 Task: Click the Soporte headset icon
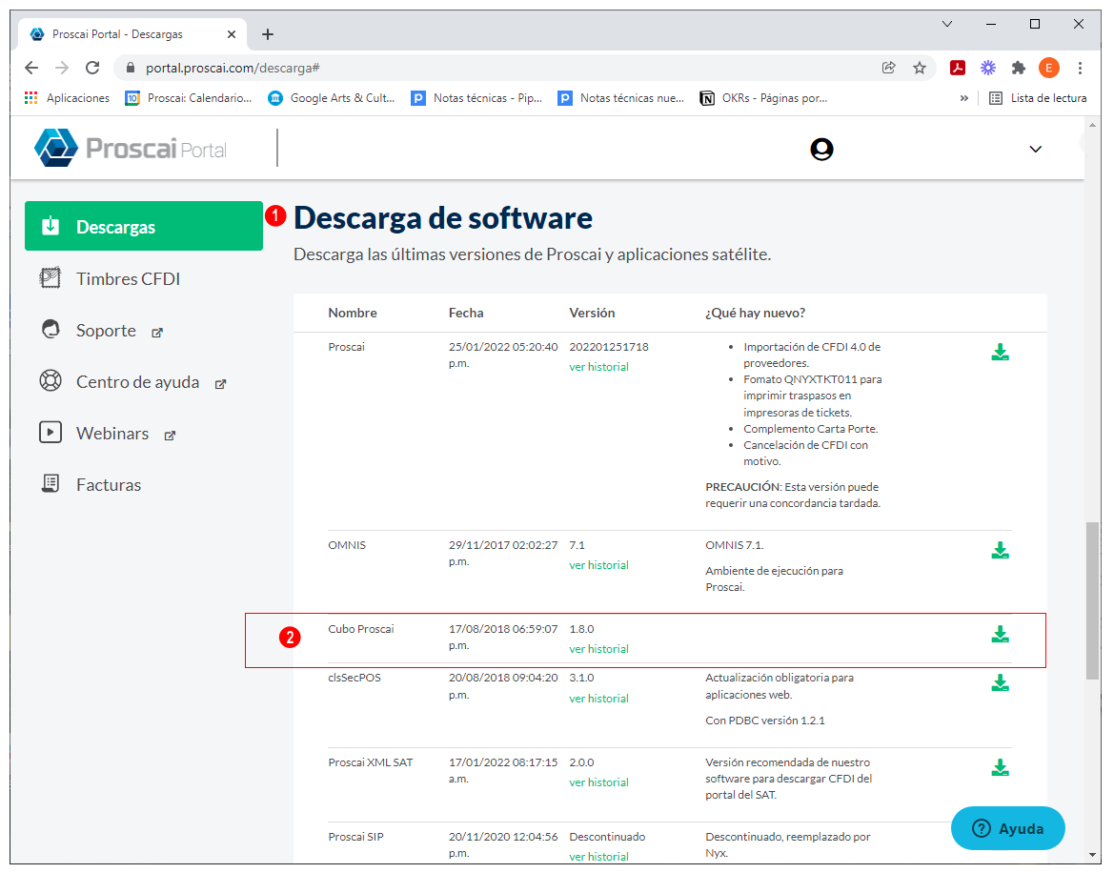point(51,329)
